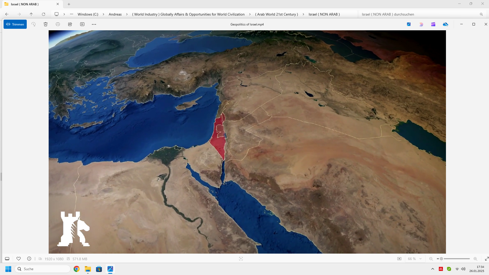
Task: Click the Geopolitics of Israel.mp4 title
Action: tap(247, 24)
